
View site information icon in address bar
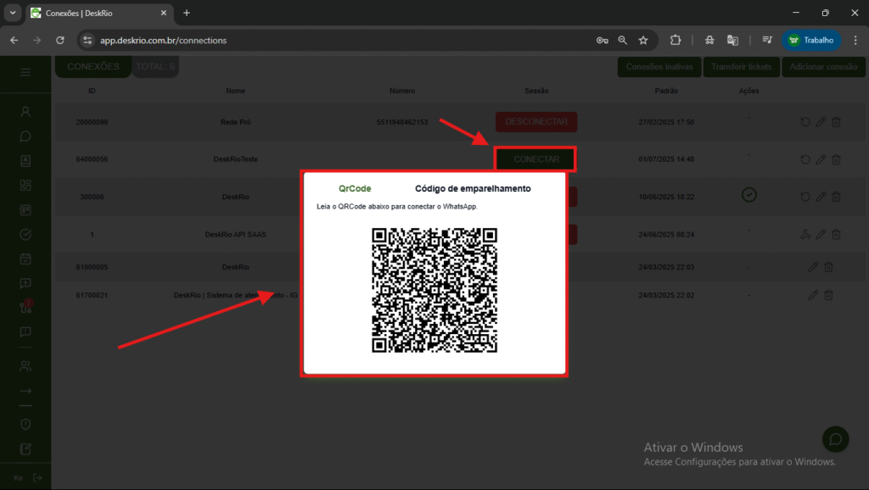87,41
